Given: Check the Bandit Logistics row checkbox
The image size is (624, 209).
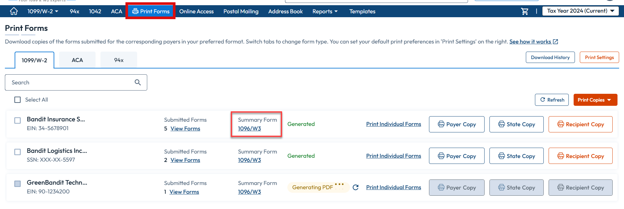Looking at the screenshot, I should point(18,152).
